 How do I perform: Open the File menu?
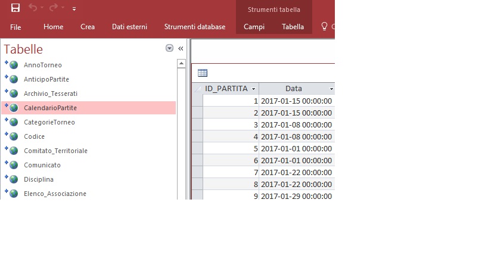[15, 27]
